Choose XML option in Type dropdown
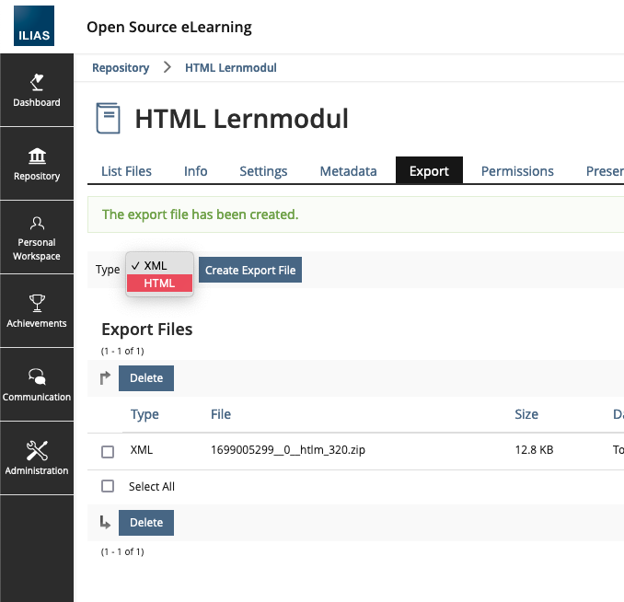Viewport: 624px width, 602px height. point(156,265)
